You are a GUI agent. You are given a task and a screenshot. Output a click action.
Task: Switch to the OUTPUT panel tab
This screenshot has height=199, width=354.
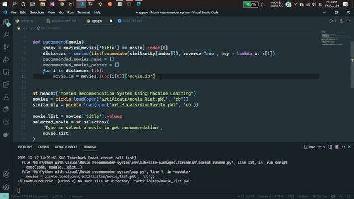(44, 147)
